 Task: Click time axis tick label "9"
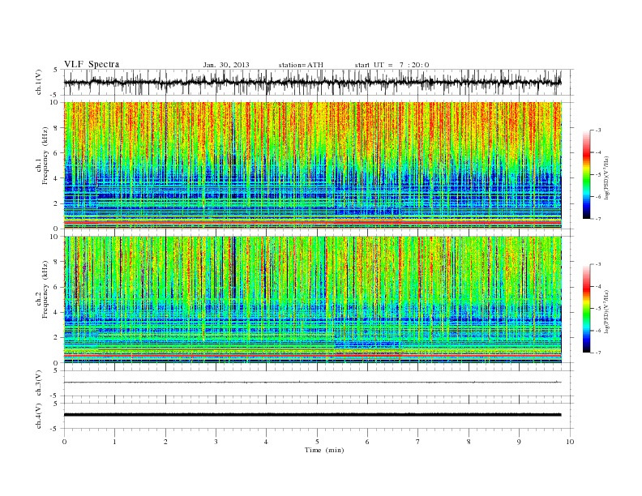click(x=519, y=442)
